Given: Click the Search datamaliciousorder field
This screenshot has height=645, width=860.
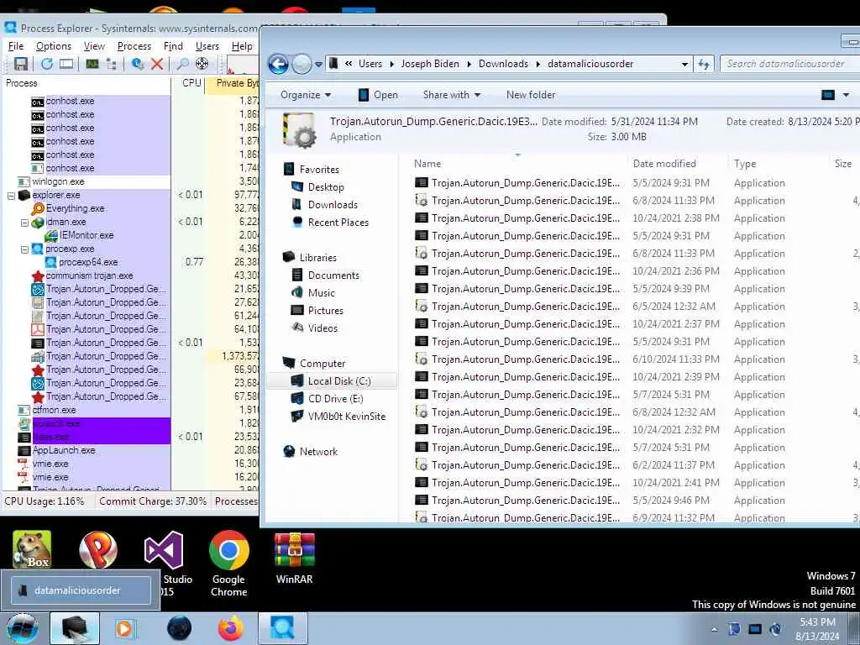Looking at the screenshot, I should 789,64.
